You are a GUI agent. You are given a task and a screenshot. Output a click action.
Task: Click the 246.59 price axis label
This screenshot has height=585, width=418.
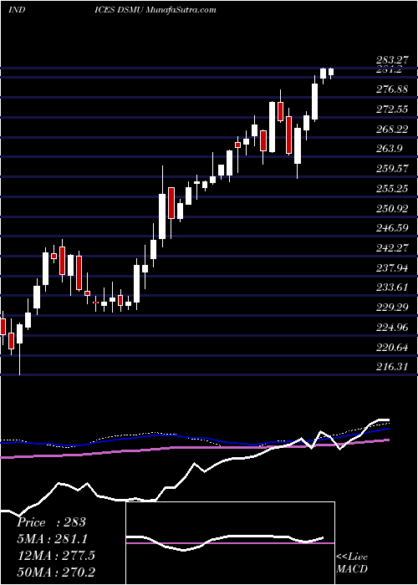392,228
